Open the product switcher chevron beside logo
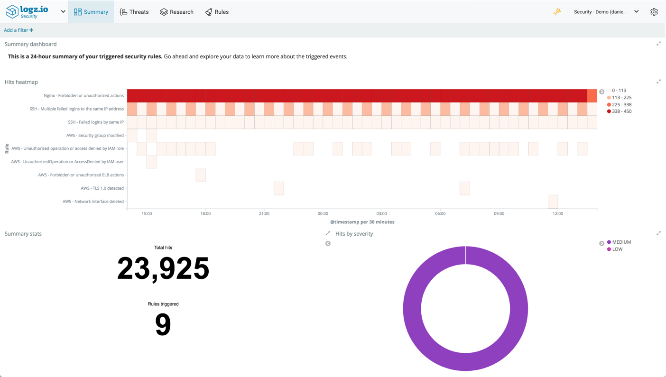 (x=63, y=12)
